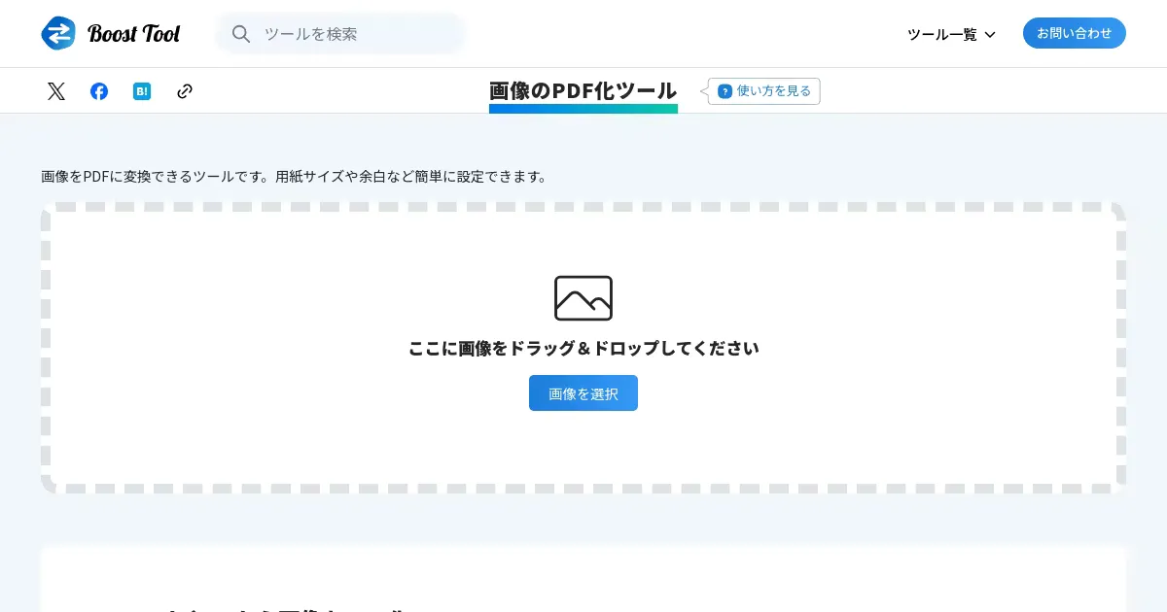This screenshot has height=612, width=1167.
Task: Open the 使い方を見る guide link
Action: tap(764, 91)
